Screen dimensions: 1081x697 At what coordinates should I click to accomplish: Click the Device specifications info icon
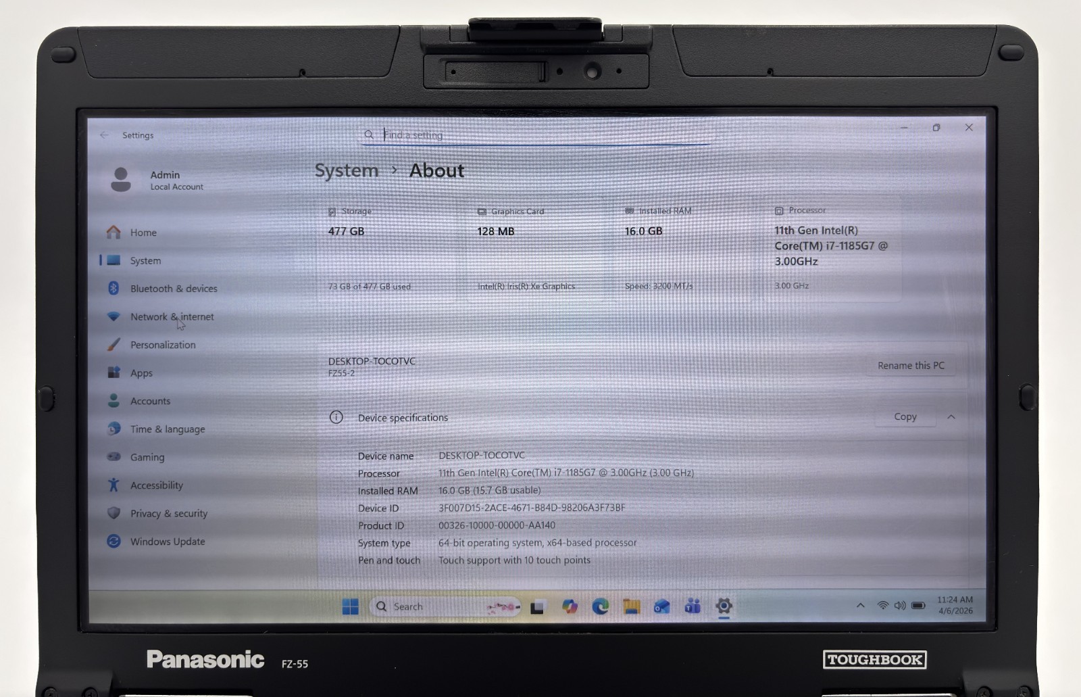(336, 417)
